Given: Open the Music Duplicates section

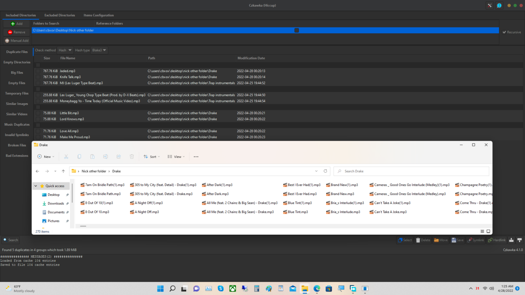Looking at the screenshot, I should click(17, 125).
